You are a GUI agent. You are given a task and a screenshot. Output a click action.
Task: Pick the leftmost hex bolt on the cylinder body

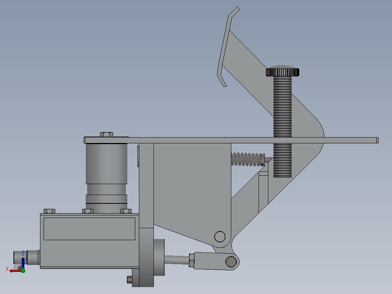click(49, 211)
